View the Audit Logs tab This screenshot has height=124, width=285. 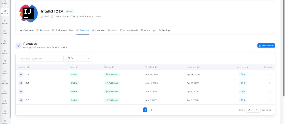point(148,31)
